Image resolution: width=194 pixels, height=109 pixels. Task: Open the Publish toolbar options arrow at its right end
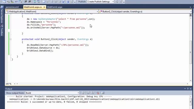124,2
